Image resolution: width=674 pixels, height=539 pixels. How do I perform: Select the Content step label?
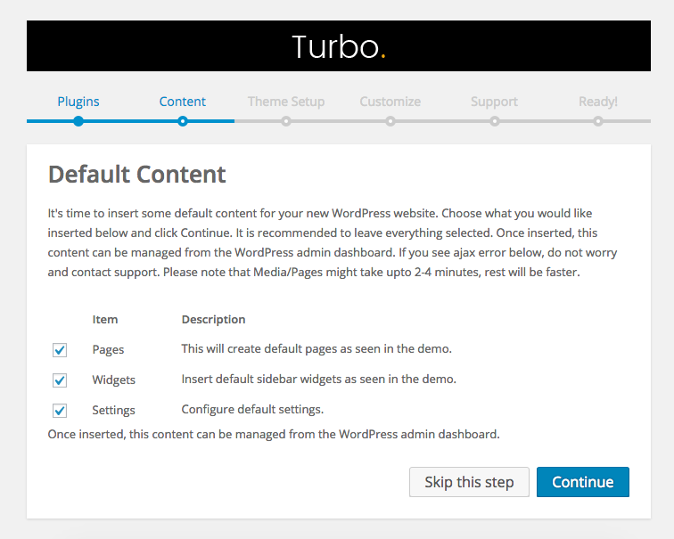pos(182,102)
